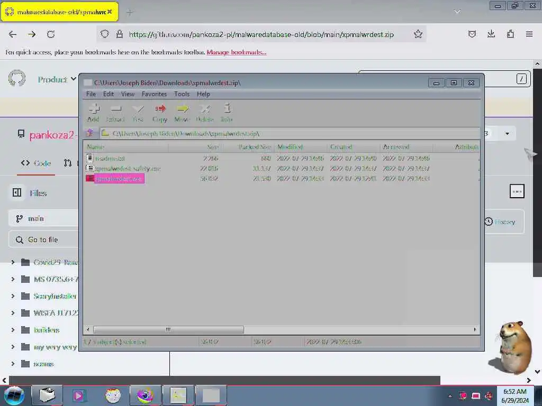Click the Go to file search field
Image resolution: width=542 pixels, height=406 pixels.
(x=43, y=239)
